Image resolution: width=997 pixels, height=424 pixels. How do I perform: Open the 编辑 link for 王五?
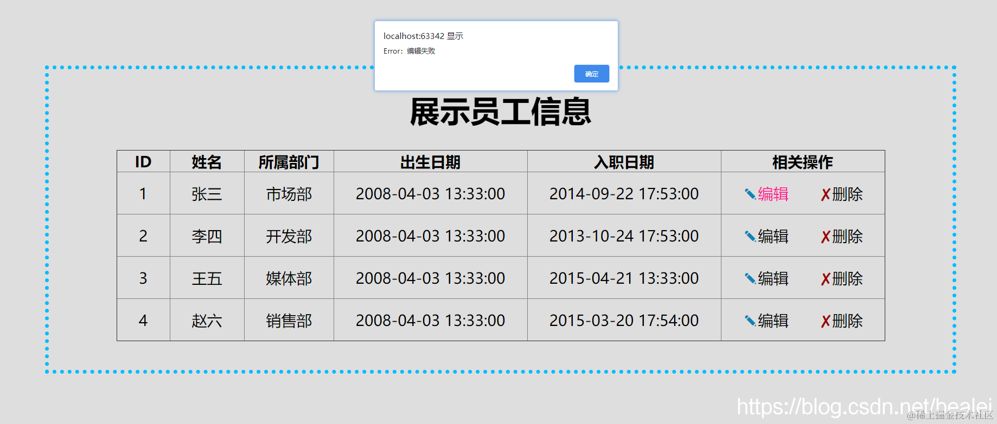pyautogui.click(x=773, y=278)
